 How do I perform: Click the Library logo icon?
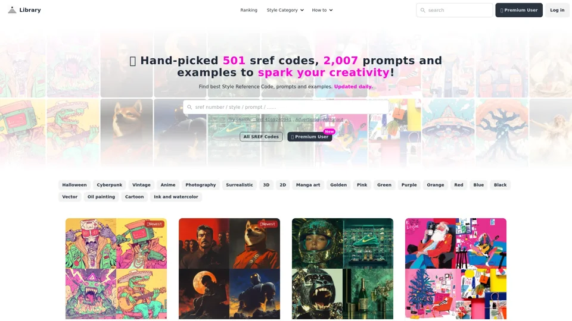click(x=12, y=10)
